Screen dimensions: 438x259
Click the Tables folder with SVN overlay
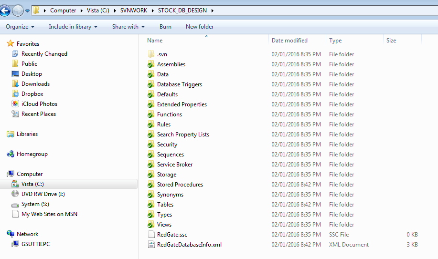point(151,205)
